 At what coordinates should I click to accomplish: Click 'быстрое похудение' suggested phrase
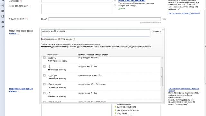click(126, 107)
